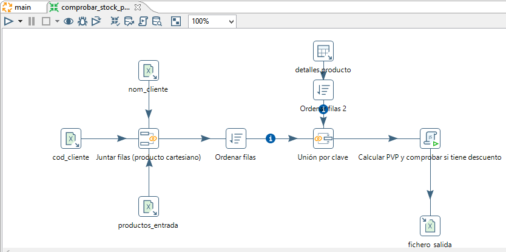The height and width of the screenshot is (252, 506).
Task: Click the "cod_cliente" step label
Action: tap(70, 157)
